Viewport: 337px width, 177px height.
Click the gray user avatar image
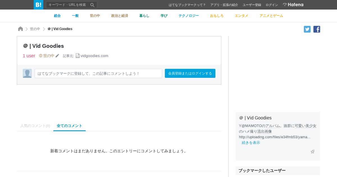(x=27, y=73)
